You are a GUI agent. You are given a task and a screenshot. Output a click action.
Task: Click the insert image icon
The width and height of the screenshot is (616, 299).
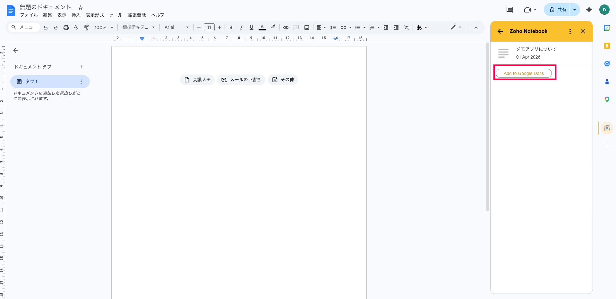click(x=307, y=28)
